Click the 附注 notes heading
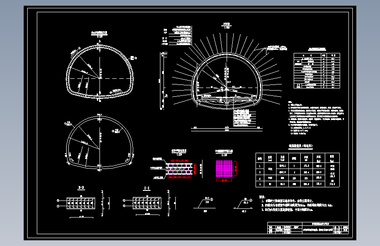The image size is (380, 246). [262, 197]
